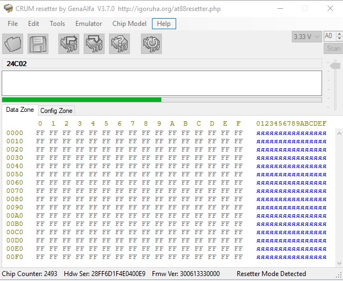Open the File menu
This screenshot has width=343, height=281.
[x=13, y=24]
